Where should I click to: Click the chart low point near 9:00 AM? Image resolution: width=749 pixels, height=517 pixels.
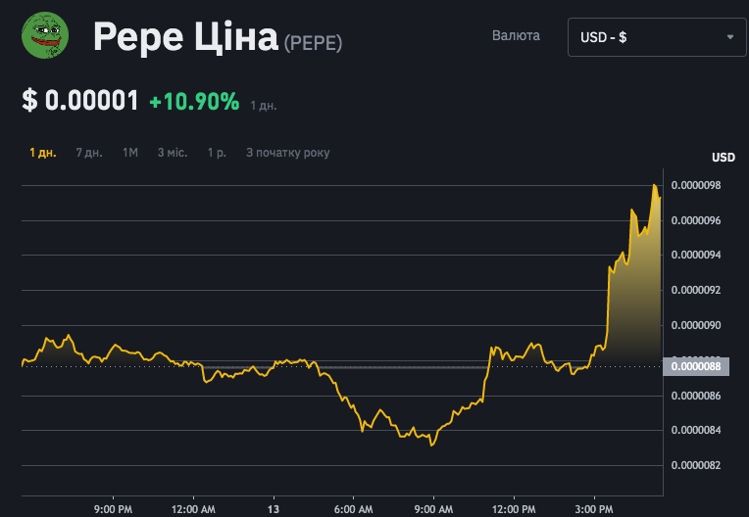[x=431, y=445]
